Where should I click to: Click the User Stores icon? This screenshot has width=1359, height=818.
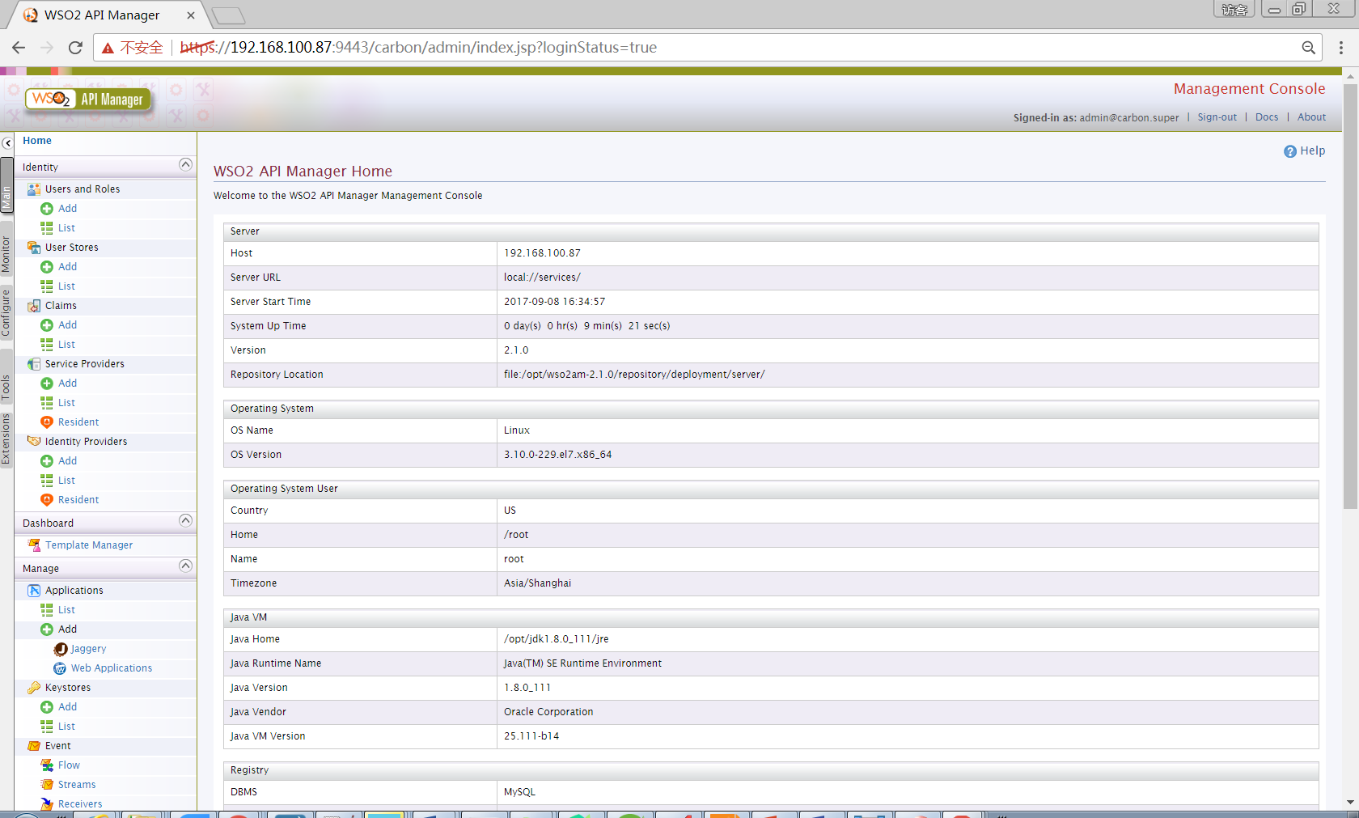click(34, 248)
